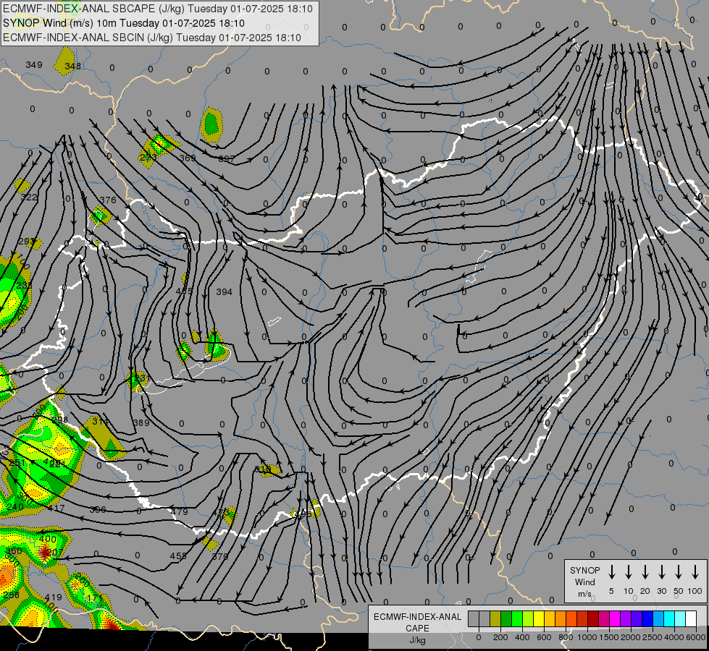This screenshot has width=709, height=651.
Task: Click the map value 396
Action: (97, 510)
